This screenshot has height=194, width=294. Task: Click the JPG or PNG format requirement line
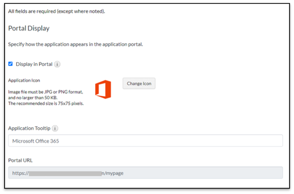[45, 92]
